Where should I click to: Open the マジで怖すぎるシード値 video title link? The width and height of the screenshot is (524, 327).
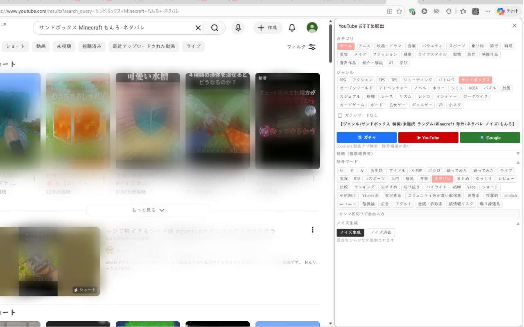[190, 231]
